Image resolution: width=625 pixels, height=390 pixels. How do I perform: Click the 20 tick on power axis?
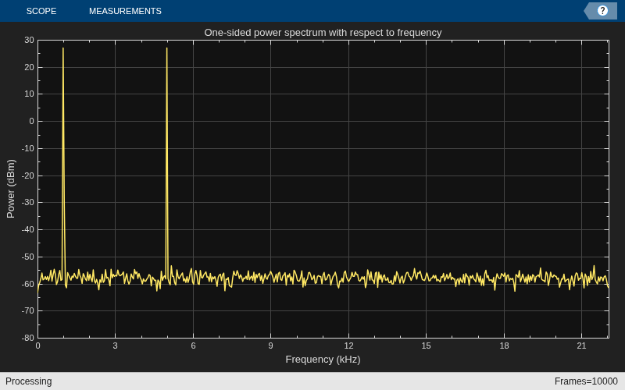pos(29,67)
